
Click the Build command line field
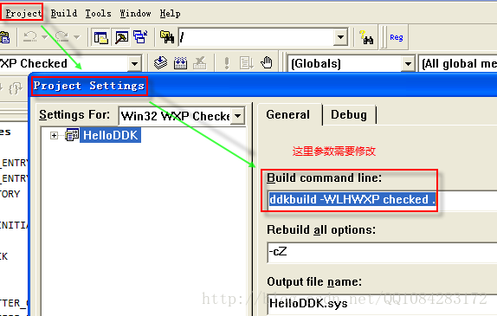(382, 200)
